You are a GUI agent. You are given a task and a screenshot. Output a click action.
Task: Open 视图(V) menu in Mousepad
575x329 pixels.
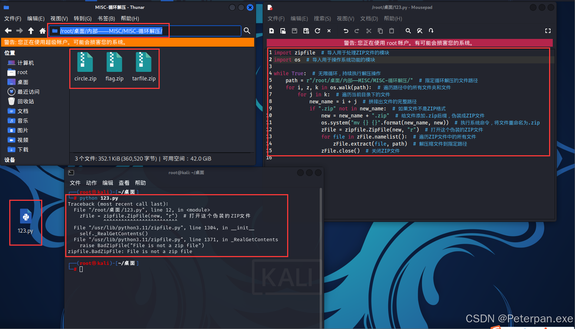346,19
